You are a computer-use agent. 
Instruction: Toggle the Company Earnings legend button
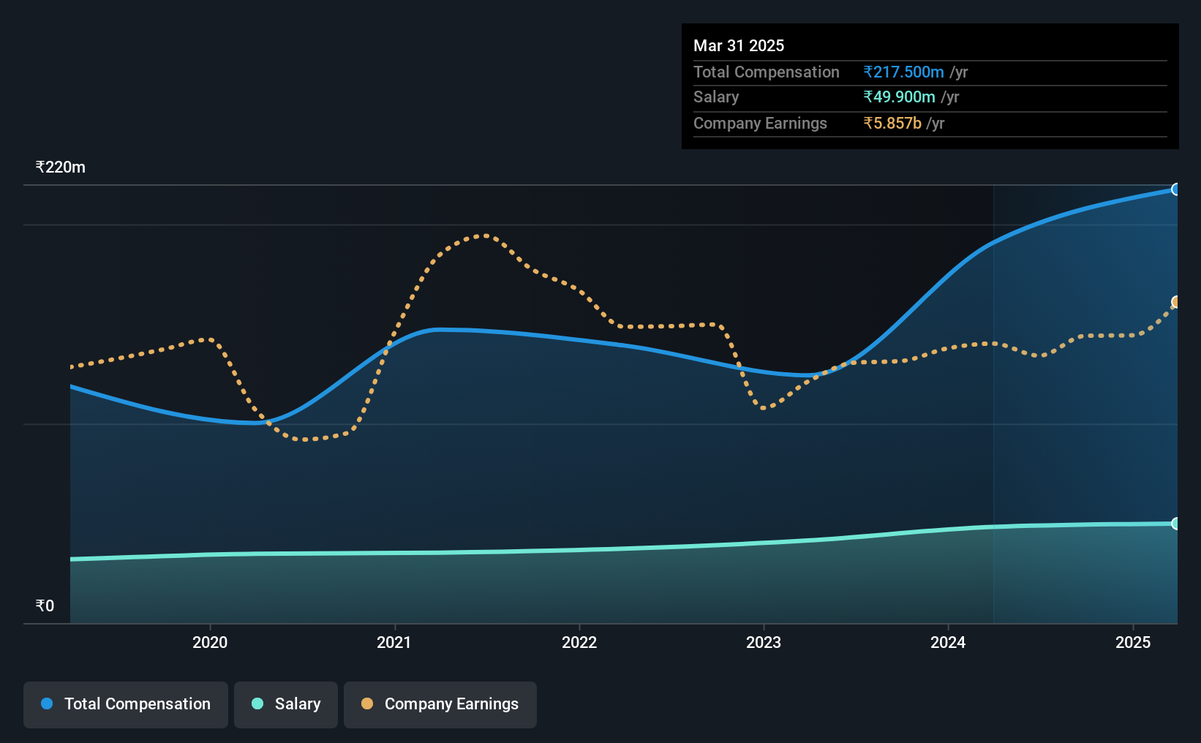[440, 704]
